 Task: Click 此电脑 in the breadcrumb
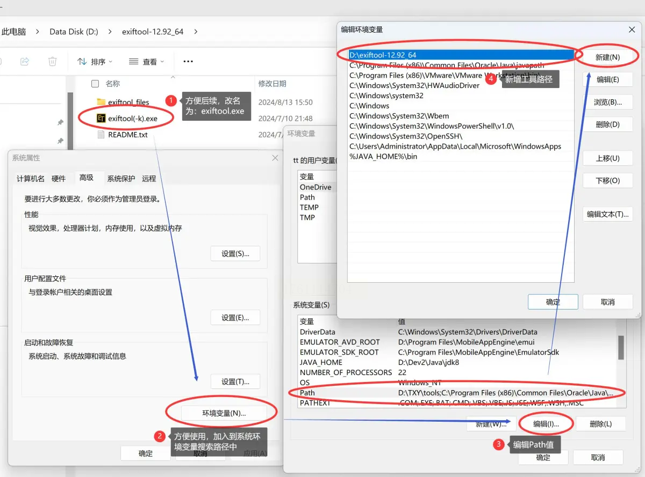pyautogui.click(x=14, y=32)
